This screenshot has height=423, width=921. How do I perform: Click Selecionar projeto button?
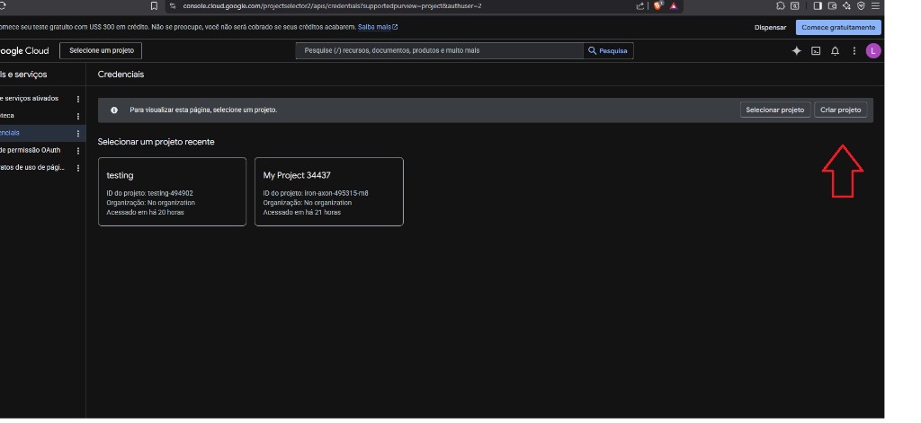click(774, 110)
